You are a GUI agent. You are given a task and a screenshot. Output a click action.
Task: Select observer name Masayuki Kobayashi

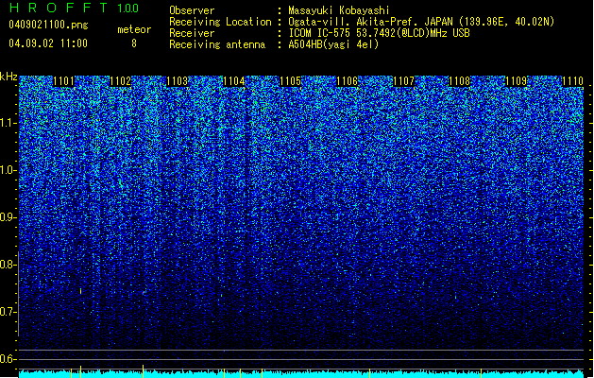coord(339,10)
